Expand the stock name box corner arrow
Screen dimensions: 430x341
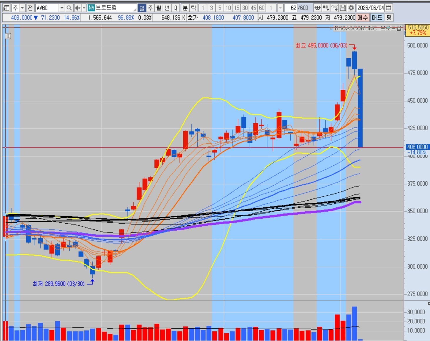point(135,9)
